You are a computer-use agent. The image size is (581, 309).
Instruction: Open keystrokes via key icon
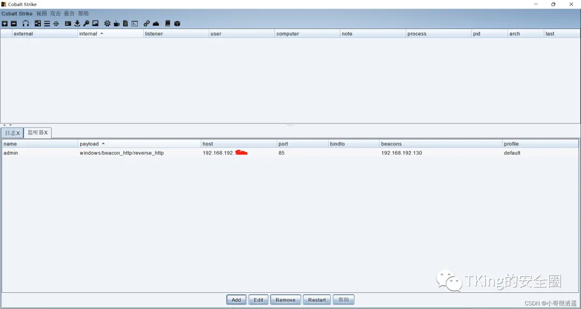coord(86,23)
